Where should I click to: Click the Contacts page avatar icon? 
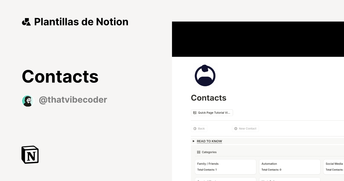205,75
